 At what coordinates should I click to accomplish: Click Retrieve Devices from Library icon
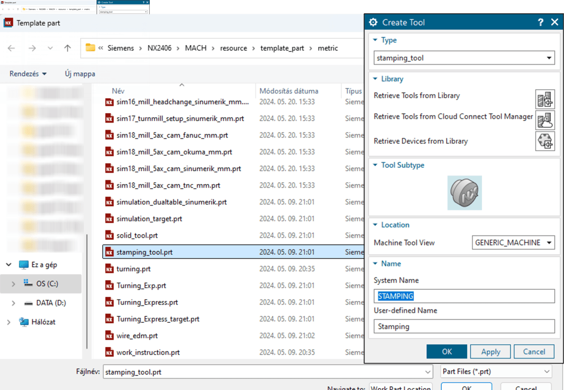click(545, 141)
